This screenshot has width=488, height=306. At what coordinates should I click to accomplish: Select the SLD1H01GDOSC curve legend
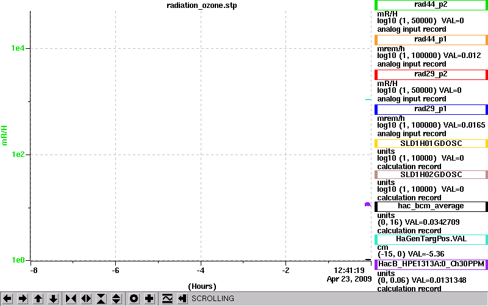431,144
